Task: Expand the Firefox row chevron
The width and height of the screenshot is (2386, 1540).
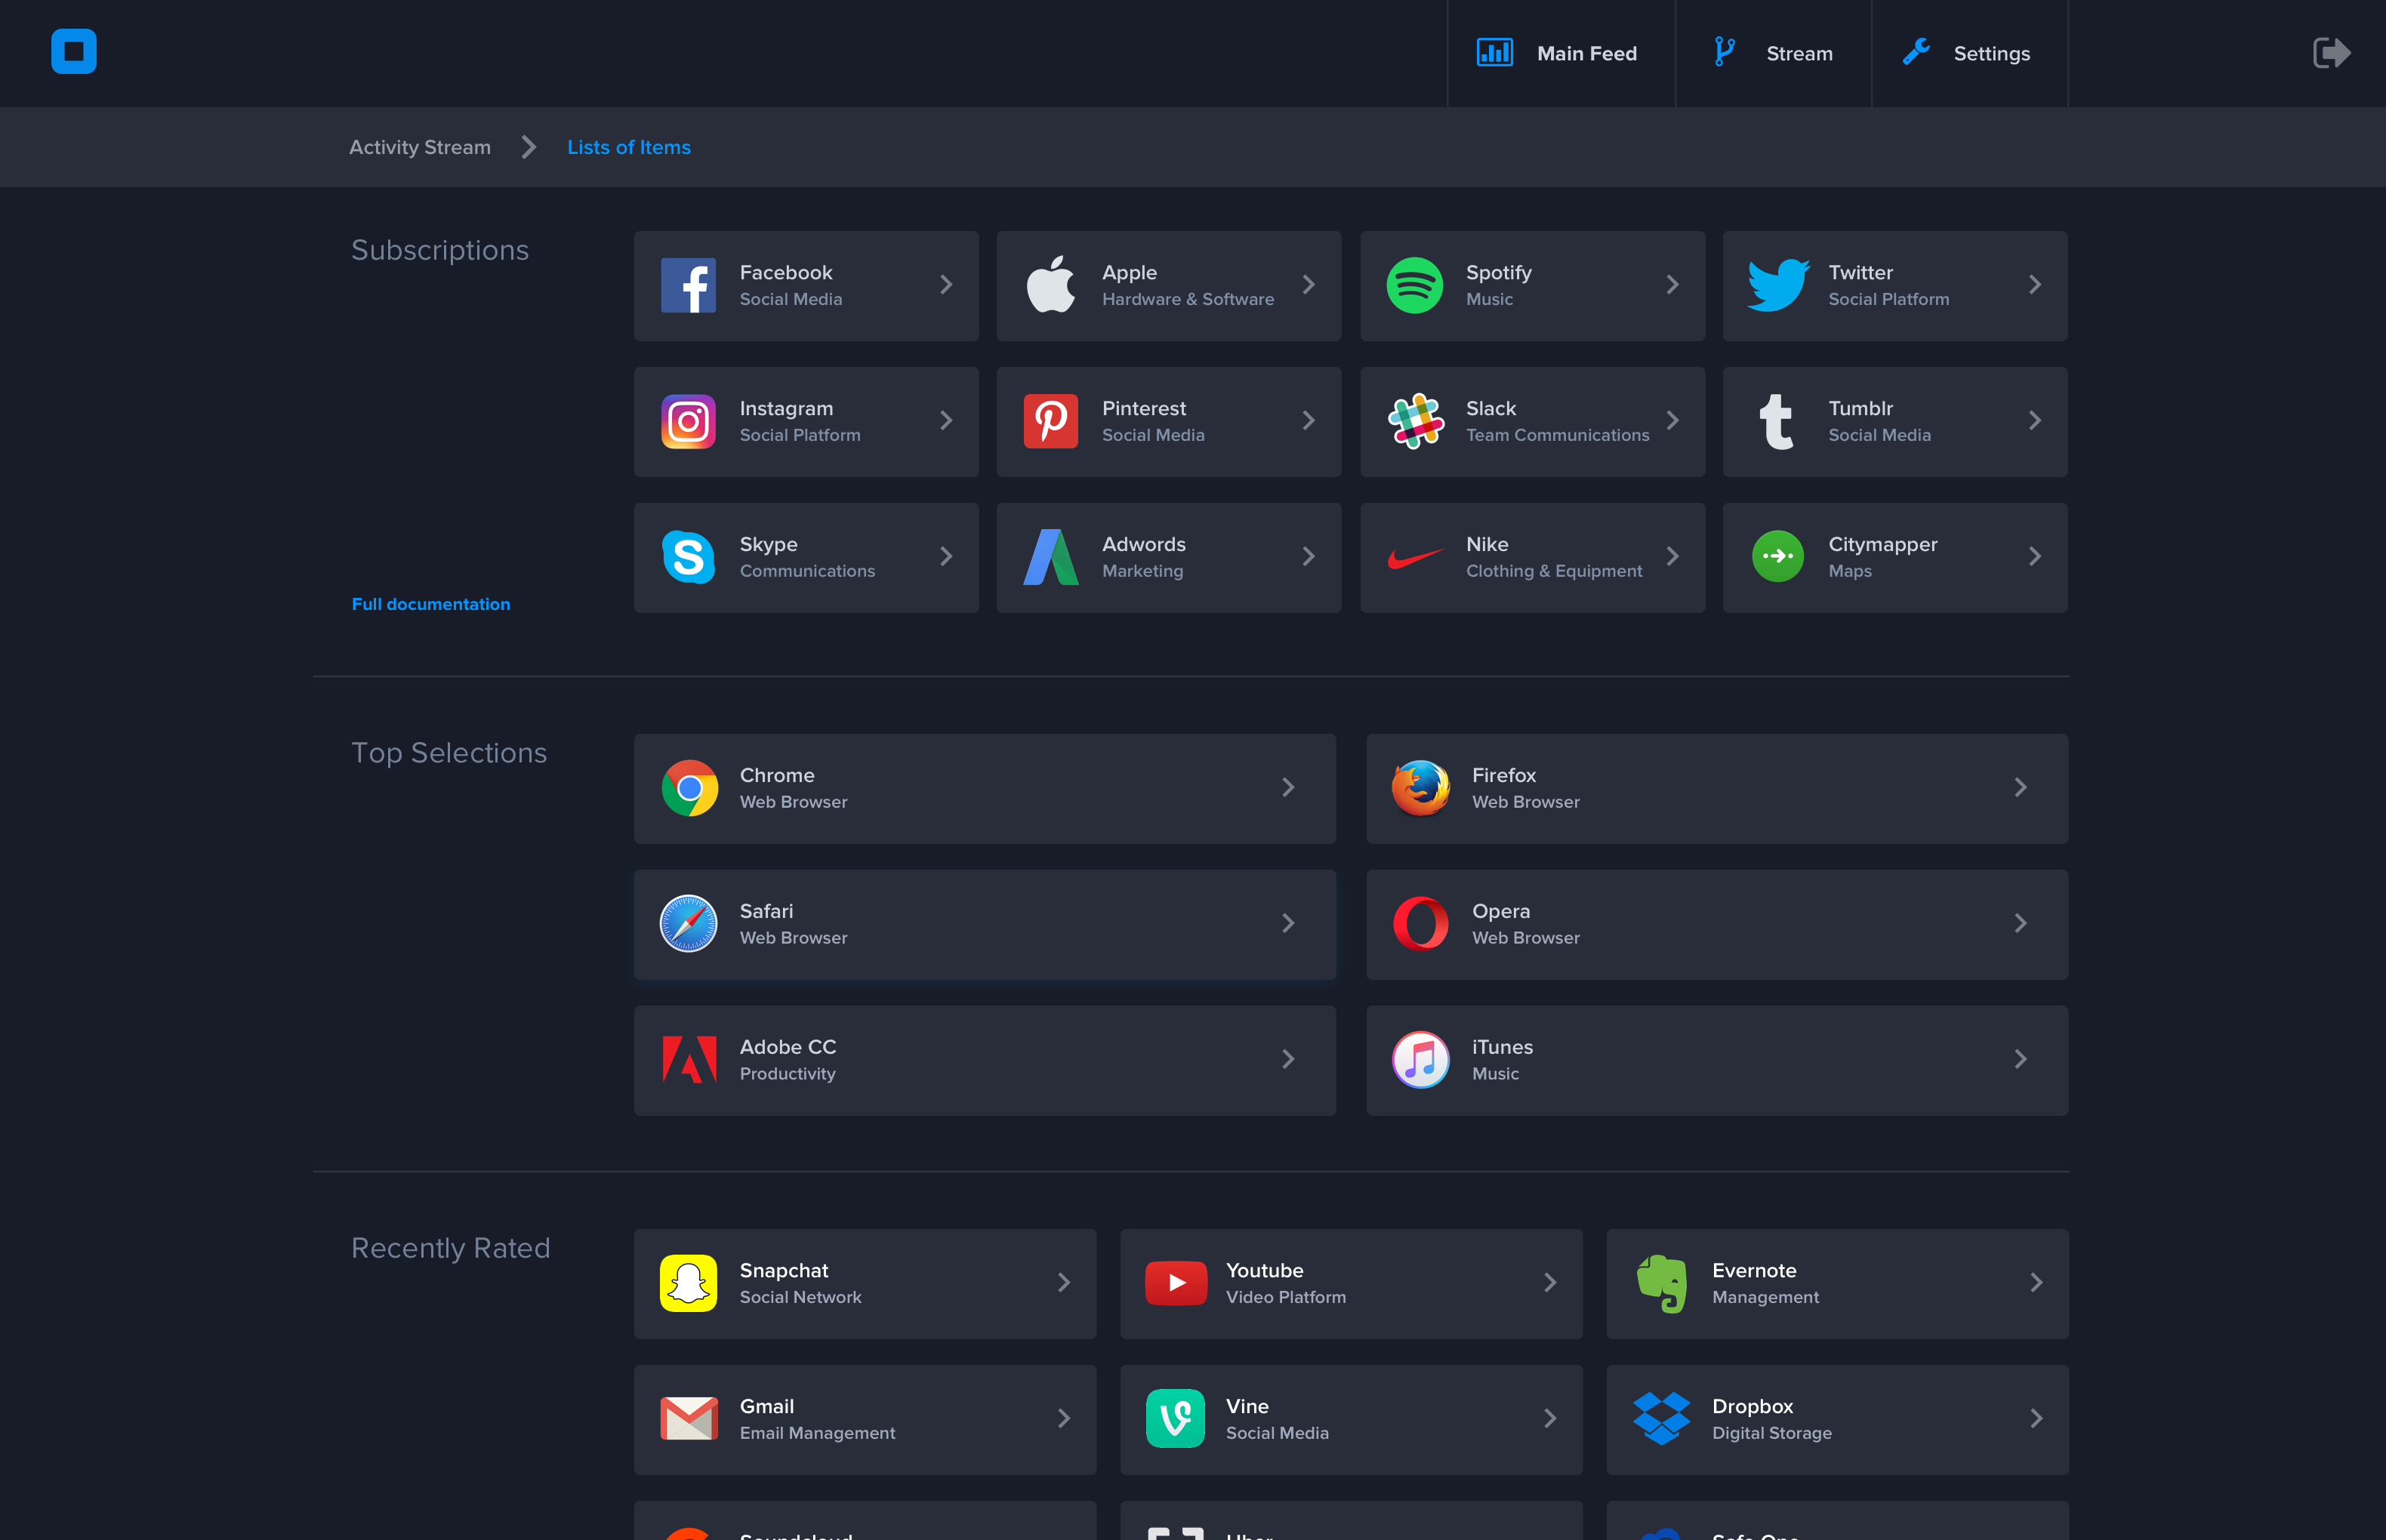Action: pos(2020,788)
